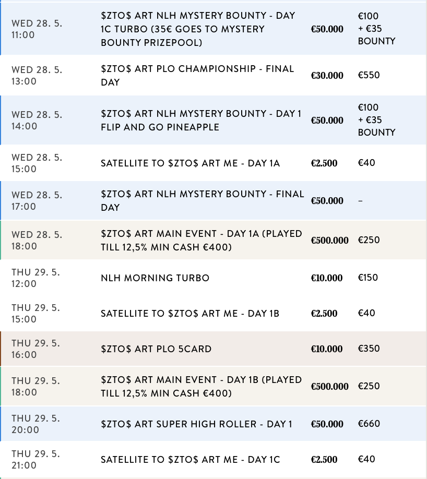
Task: Open the NLH Mystery Bounty Final Day event
Action: [x=202, y=200]
